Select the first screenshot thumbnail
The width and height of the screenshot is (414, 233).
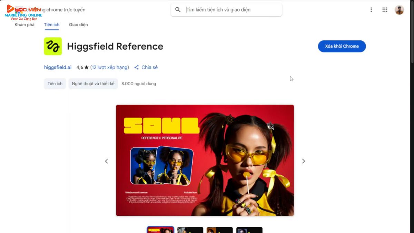point(160,230)
